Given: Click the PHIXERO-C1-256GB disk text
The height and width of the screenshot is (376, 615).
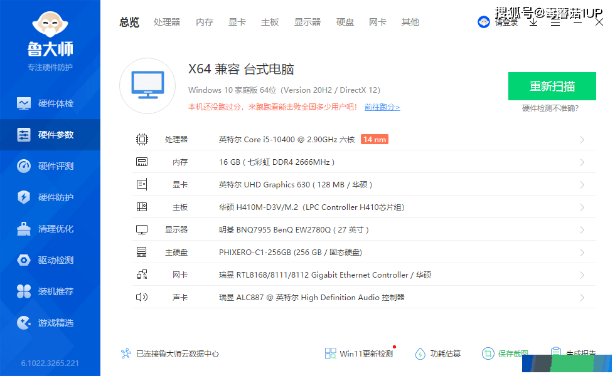Looking at the screenshot, I should click(x=290, y=252).
